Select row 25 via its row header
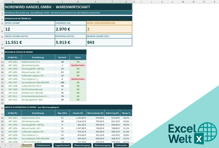 pyautogui.click(x=2, y=103)
